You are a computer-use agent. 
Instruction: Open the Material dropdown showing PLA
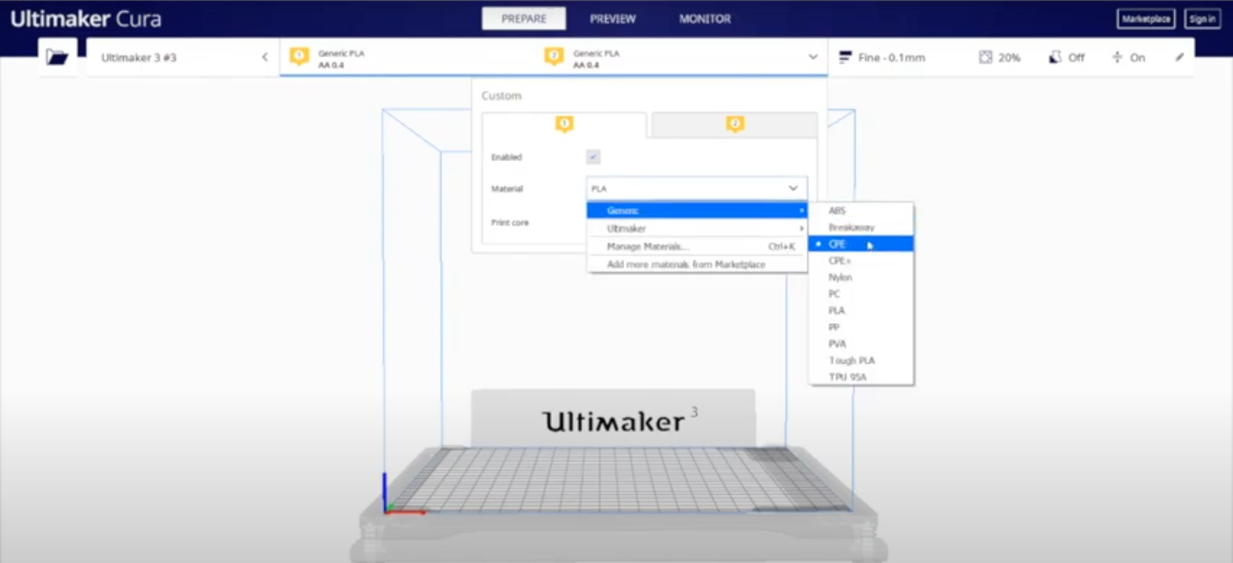pyautogui.click(x=695, y=189)
